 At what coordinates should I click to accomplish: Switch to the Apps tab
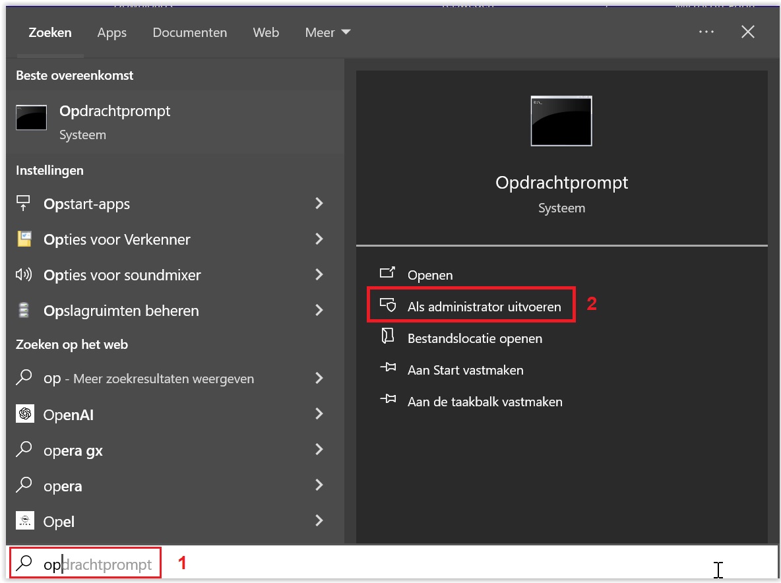click(111, 32)
